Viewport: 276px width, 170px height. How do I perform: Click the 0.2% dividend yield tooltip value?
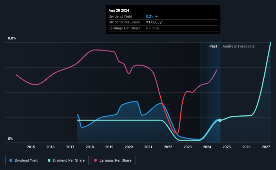[150, 16]
